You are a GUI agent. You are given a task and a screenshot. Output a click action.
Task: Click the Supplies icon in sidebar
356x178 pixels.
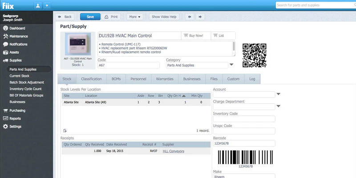click(5, 61)
